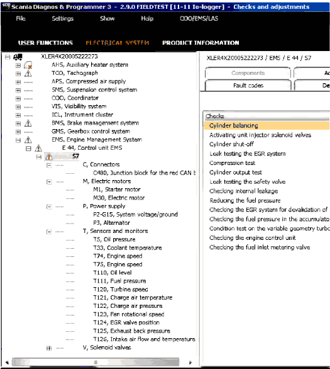
Task: Click the tree horizontal scrollbar thumb
Action: coord(96,362)
